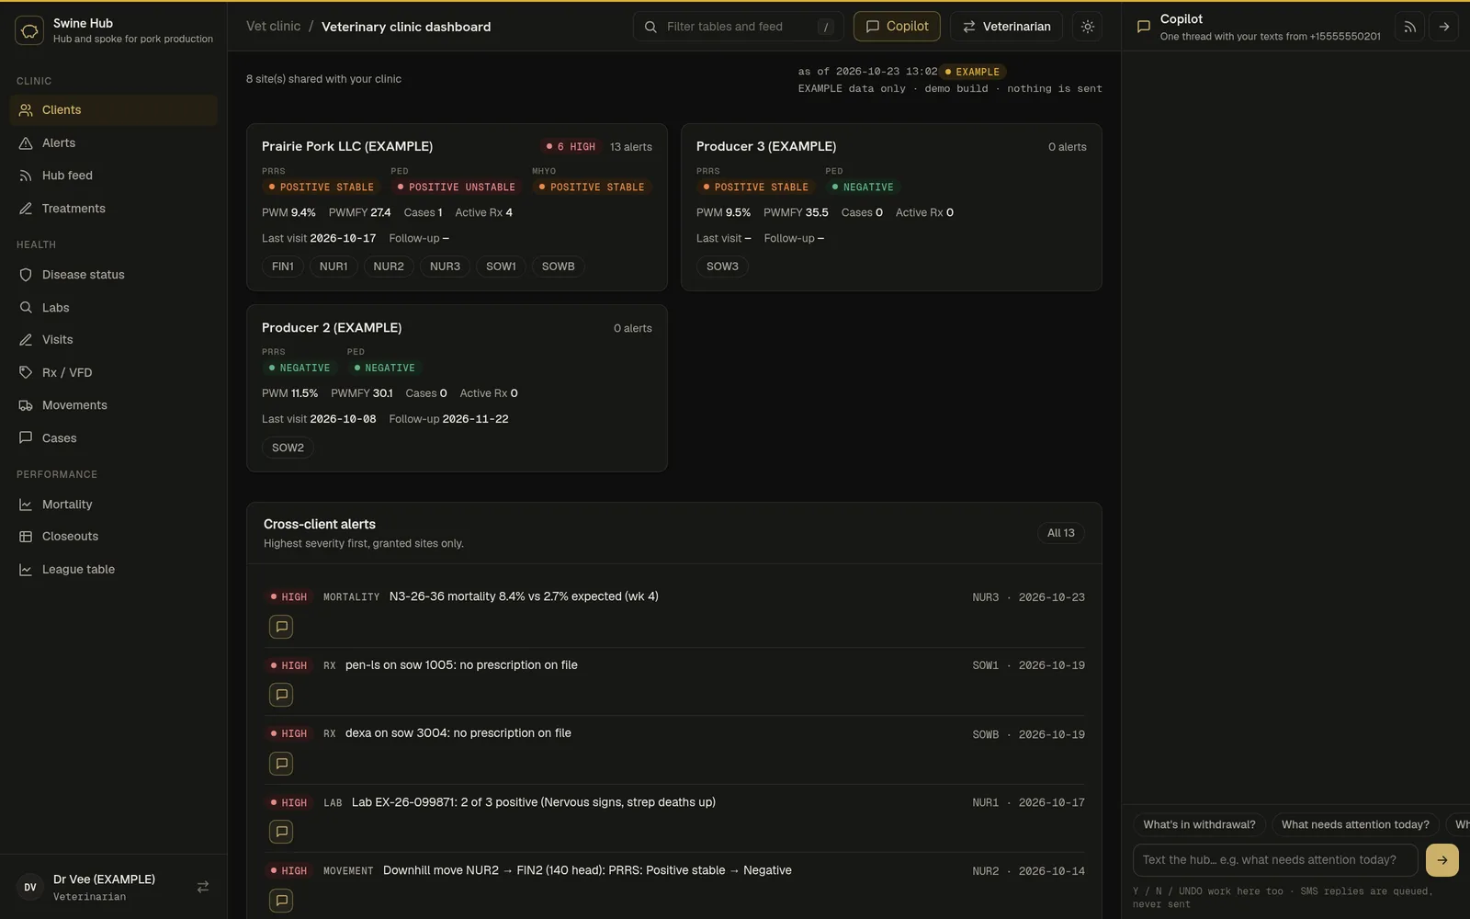1470x919 pixels.
Task: Pick What needs attention today? suggestion
Action: tap(1355, 824)
